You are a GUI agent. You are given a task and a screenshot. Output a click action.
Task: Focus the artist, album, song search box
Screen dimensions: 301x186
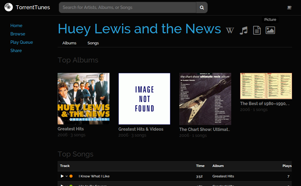pos(127,7)
